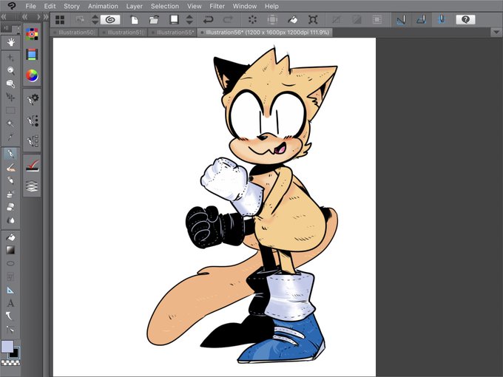
Task: Select the Pencil tool
Action: (x=10, y=167)
